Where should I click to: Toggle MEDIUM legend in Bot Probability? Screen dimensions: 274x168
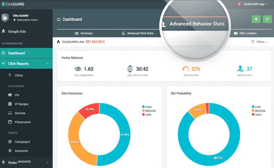point(259,111)
